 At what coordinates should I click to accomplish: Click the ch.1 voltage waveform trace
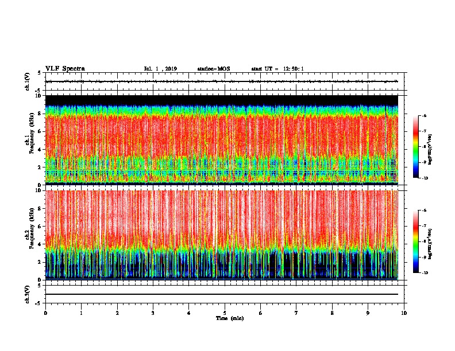point(221,81)
